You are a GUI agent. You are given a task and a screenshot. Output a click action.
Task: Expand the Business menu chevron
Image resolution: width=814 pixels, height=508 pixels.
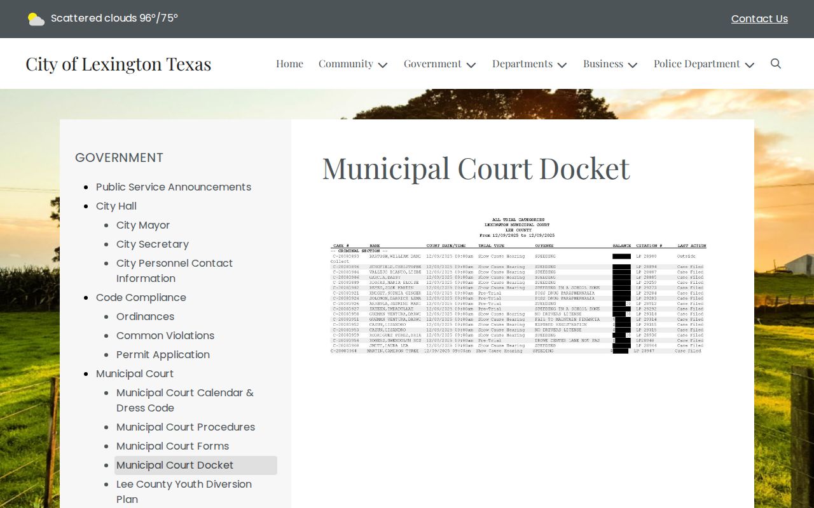(x=633, y=65)
